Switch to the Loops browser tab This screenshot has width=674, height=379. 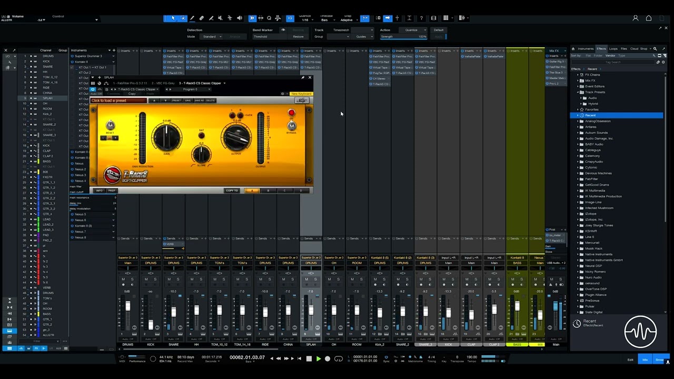(x=613, y=49)
